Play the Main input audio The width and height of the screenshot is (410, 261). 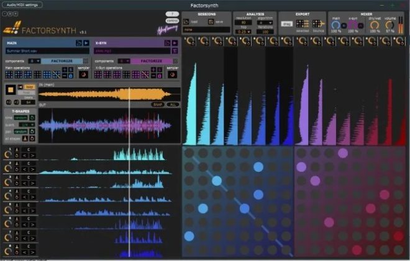86,43
